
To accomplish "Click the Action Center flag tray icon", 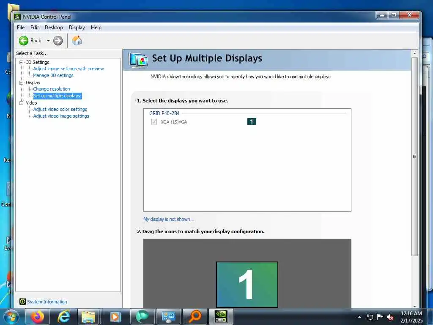I will coord(380,317).
